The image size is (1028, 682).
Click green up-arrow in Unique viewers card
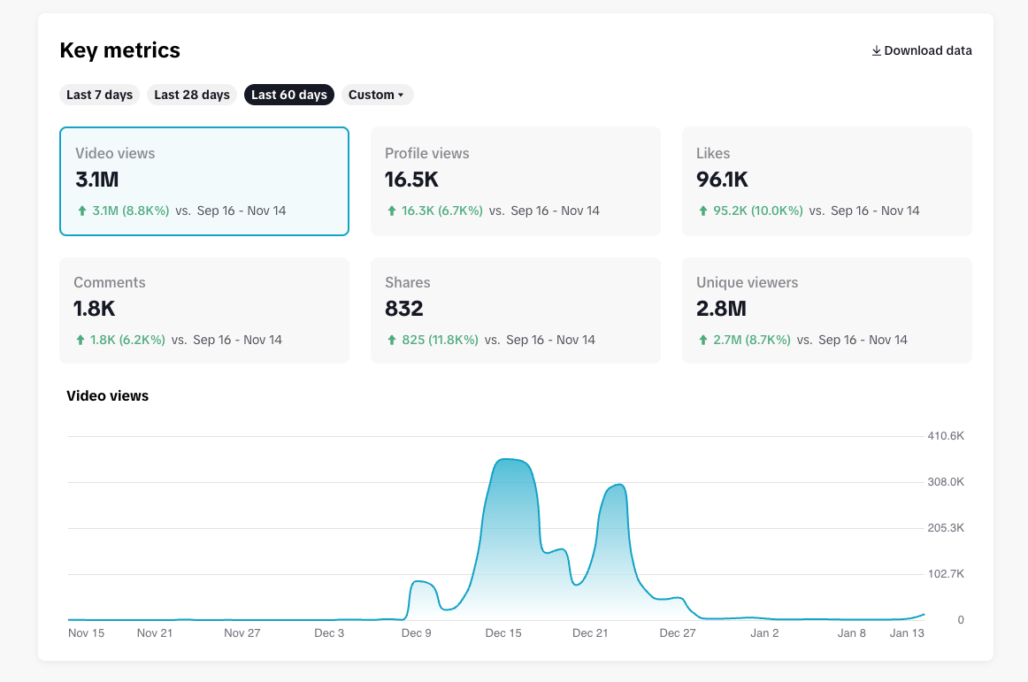[x=702, y=340]
